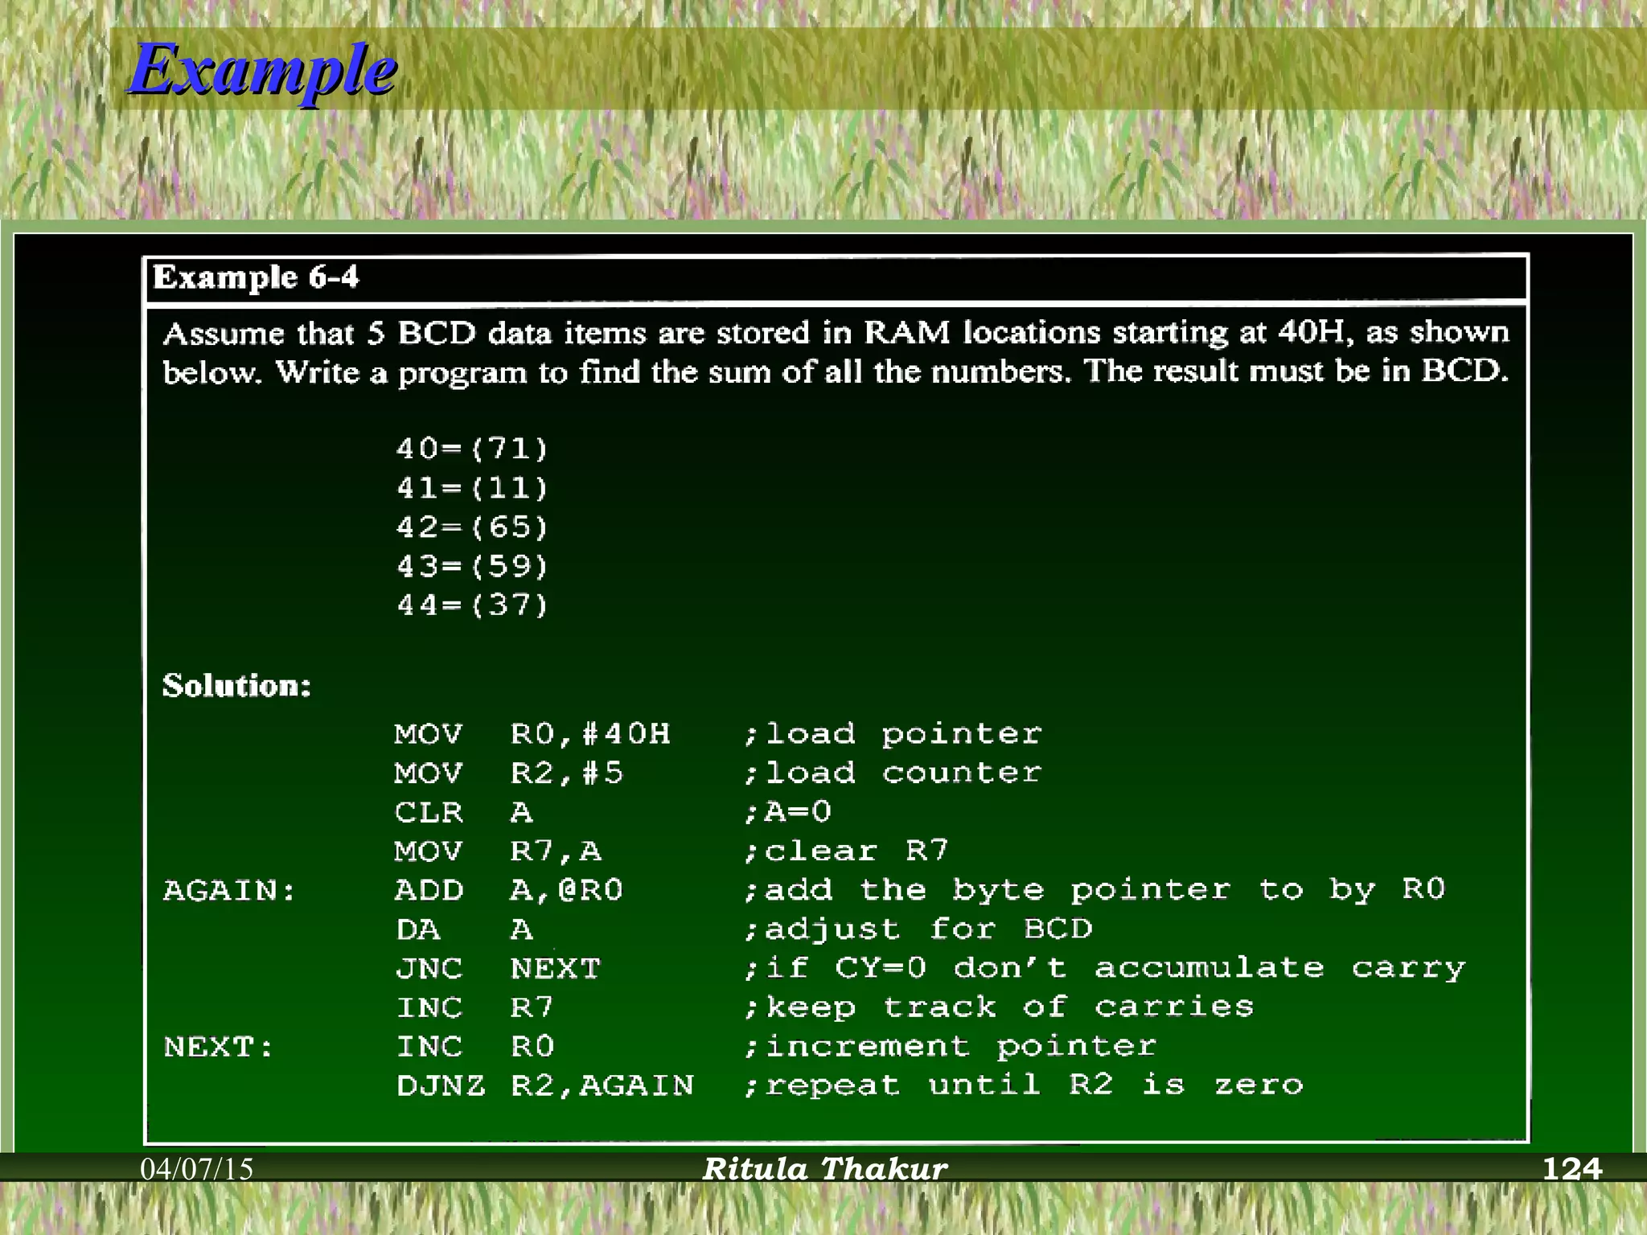This screenshot has height=1235, width=1647.
Task: Click the '42=(65)' data line
Action: tap(472, 527)
